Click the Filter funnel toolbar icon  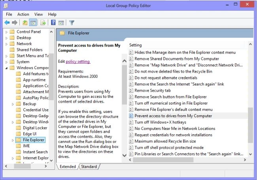pos(72,22)
